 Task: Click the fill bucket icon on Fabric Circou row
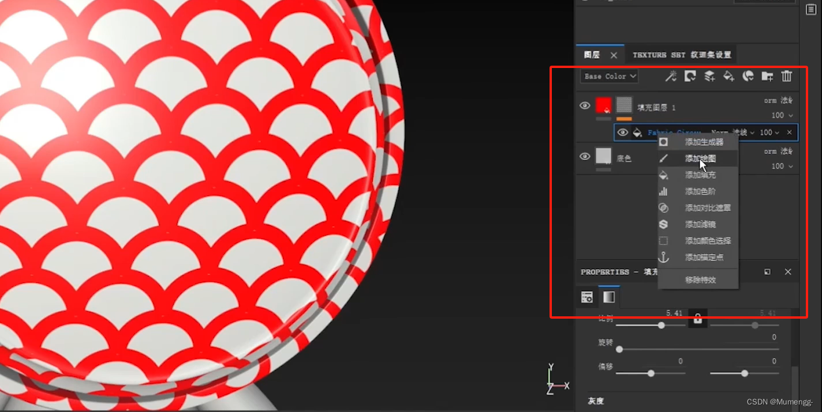pos(637,133)
